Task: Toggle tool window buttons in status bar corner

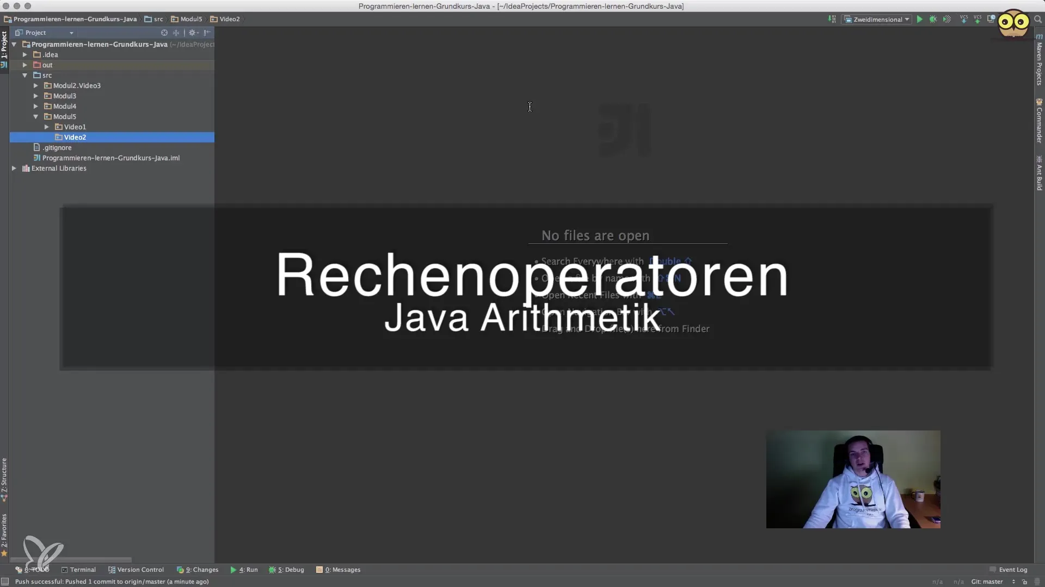Action: click(5, 582)
